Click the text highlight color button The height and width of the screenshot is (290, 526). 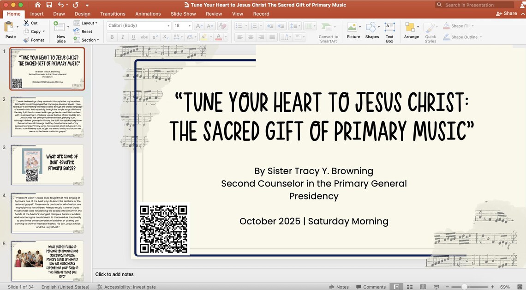(x=203, y=37)
